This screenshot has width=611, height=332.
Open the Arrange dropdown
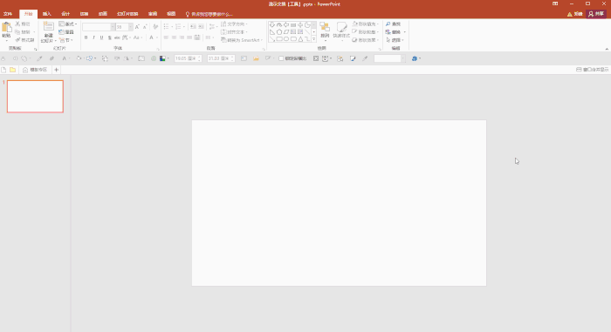point(325,30)
